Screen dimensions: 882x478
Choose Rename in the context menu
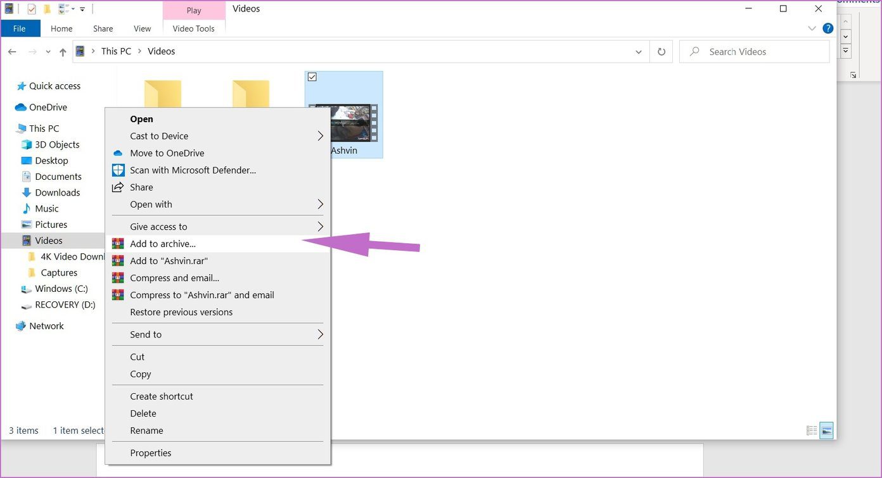pos(217,431)
